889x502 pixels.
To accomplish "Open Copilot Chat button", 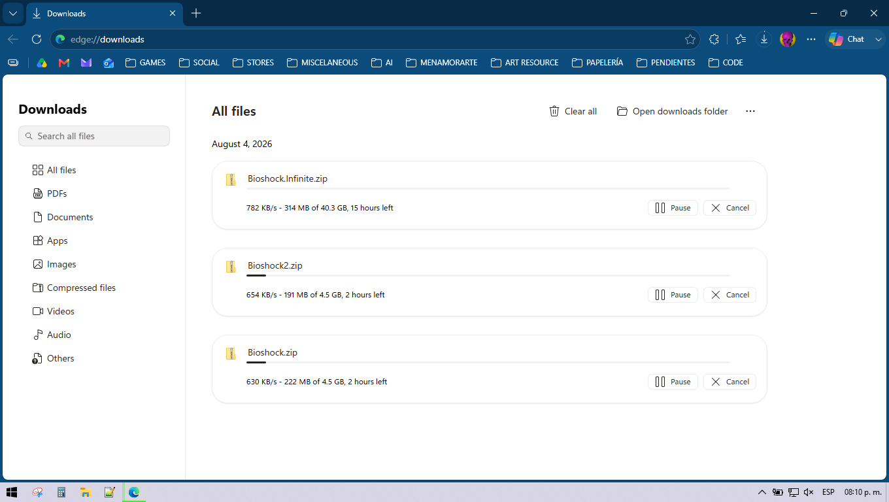I will [846, 39].
